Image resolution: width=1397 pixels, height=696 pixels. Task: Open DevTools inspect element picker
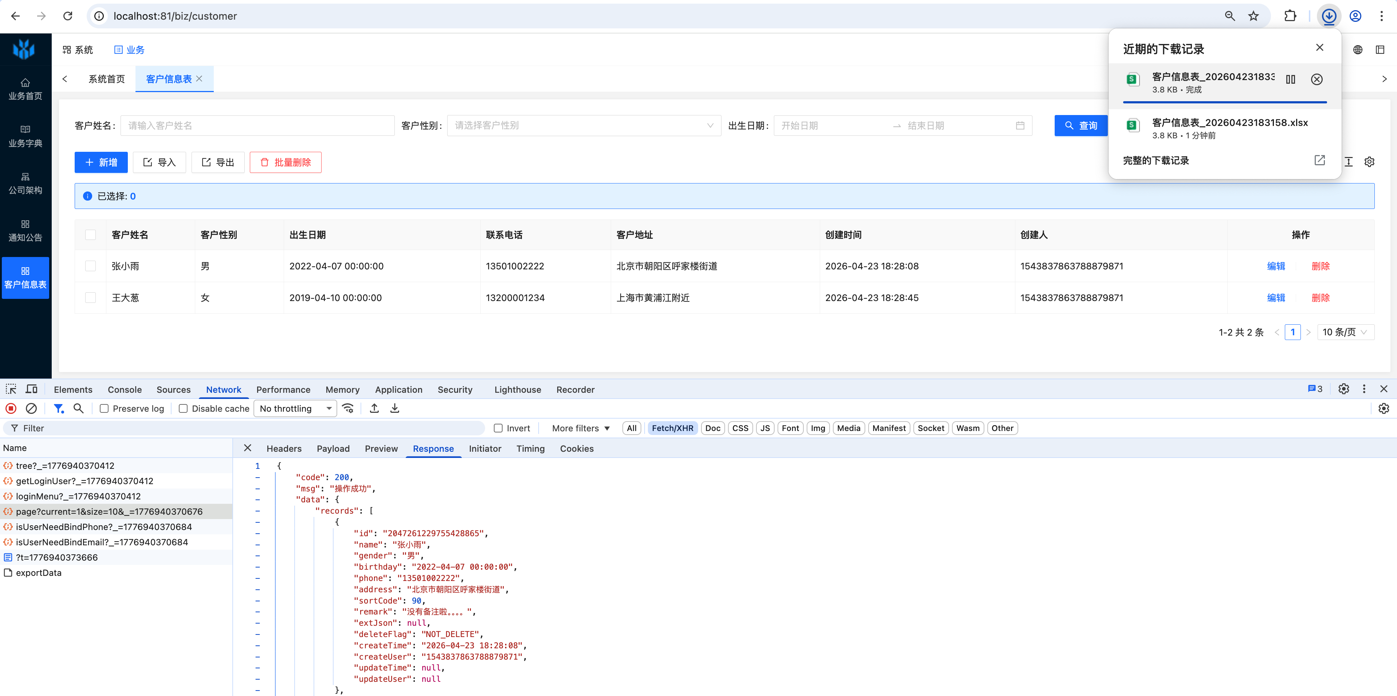(11, 389)
